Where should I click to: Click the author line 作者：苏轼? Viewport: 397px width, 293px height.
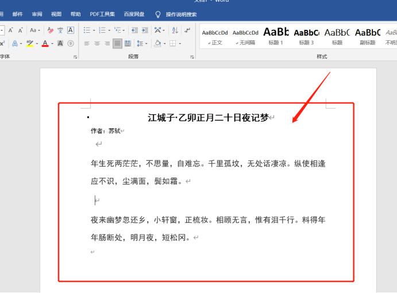click(106, 131)
